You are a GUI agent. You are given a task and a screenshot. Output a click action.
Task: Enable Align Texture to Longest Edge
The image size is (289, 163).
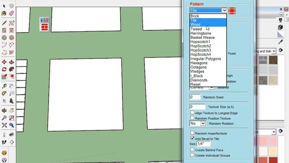tap(192, 113)
